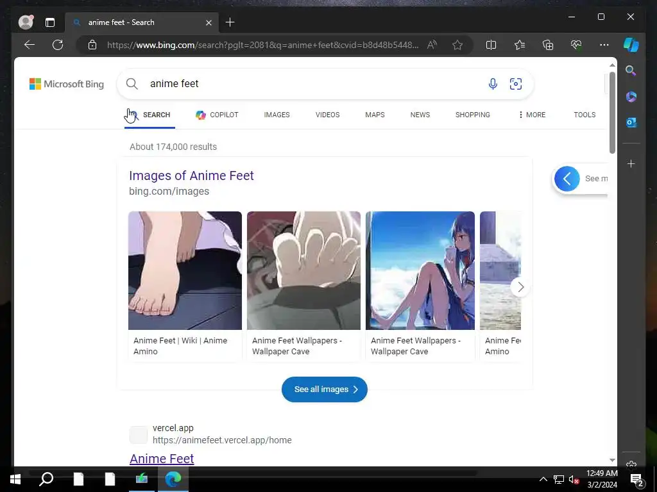Click the page scrollbar up arrow

tap(612, 65)
